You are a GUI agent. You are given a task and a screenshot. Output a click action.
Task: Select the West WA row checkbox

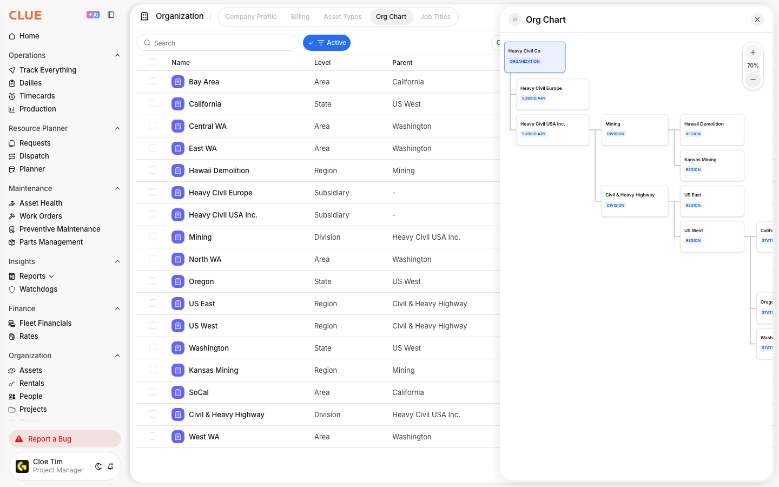click(153, 436)
